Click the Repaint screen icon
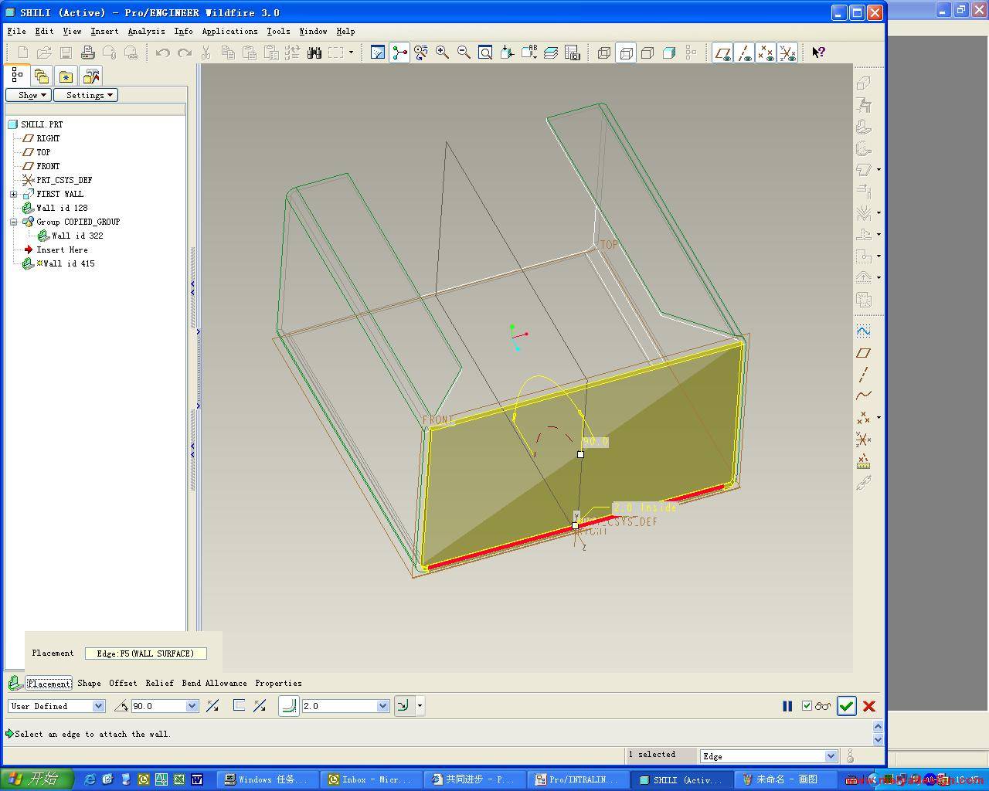 click(378, 53)
